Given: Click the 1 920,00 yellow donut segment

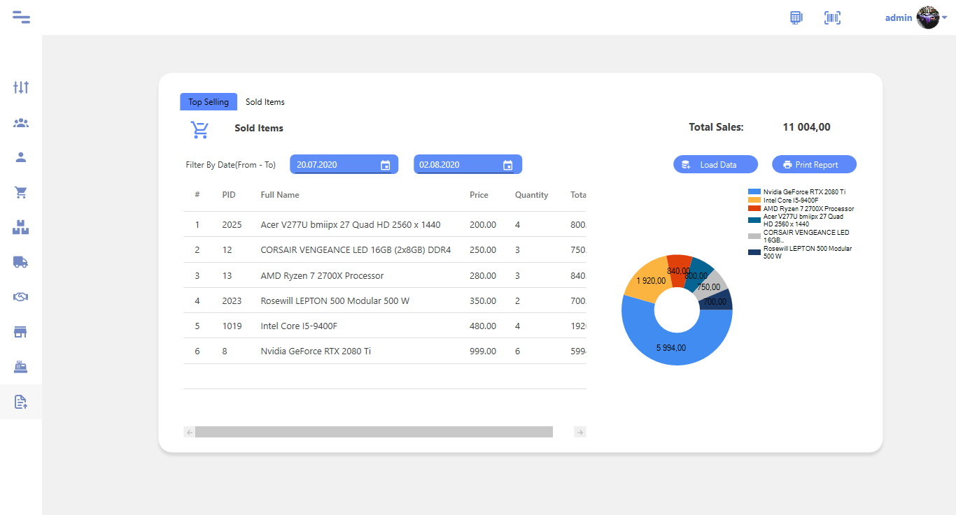Looking at the screenshot, I should click(649, 282).
